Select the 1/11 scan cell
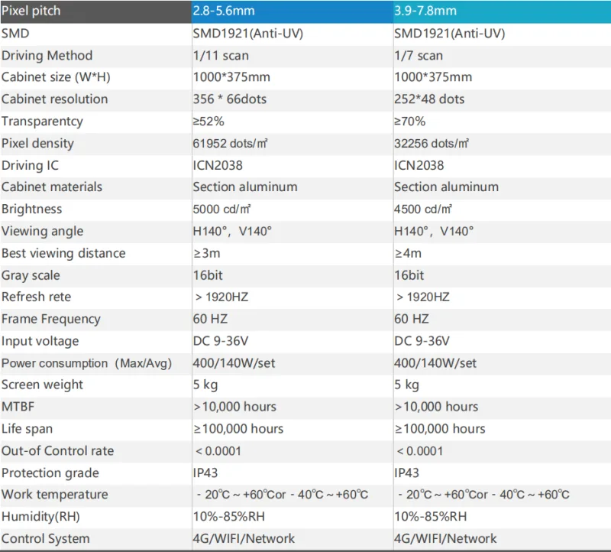611x552 pixels. click(221, 55)
